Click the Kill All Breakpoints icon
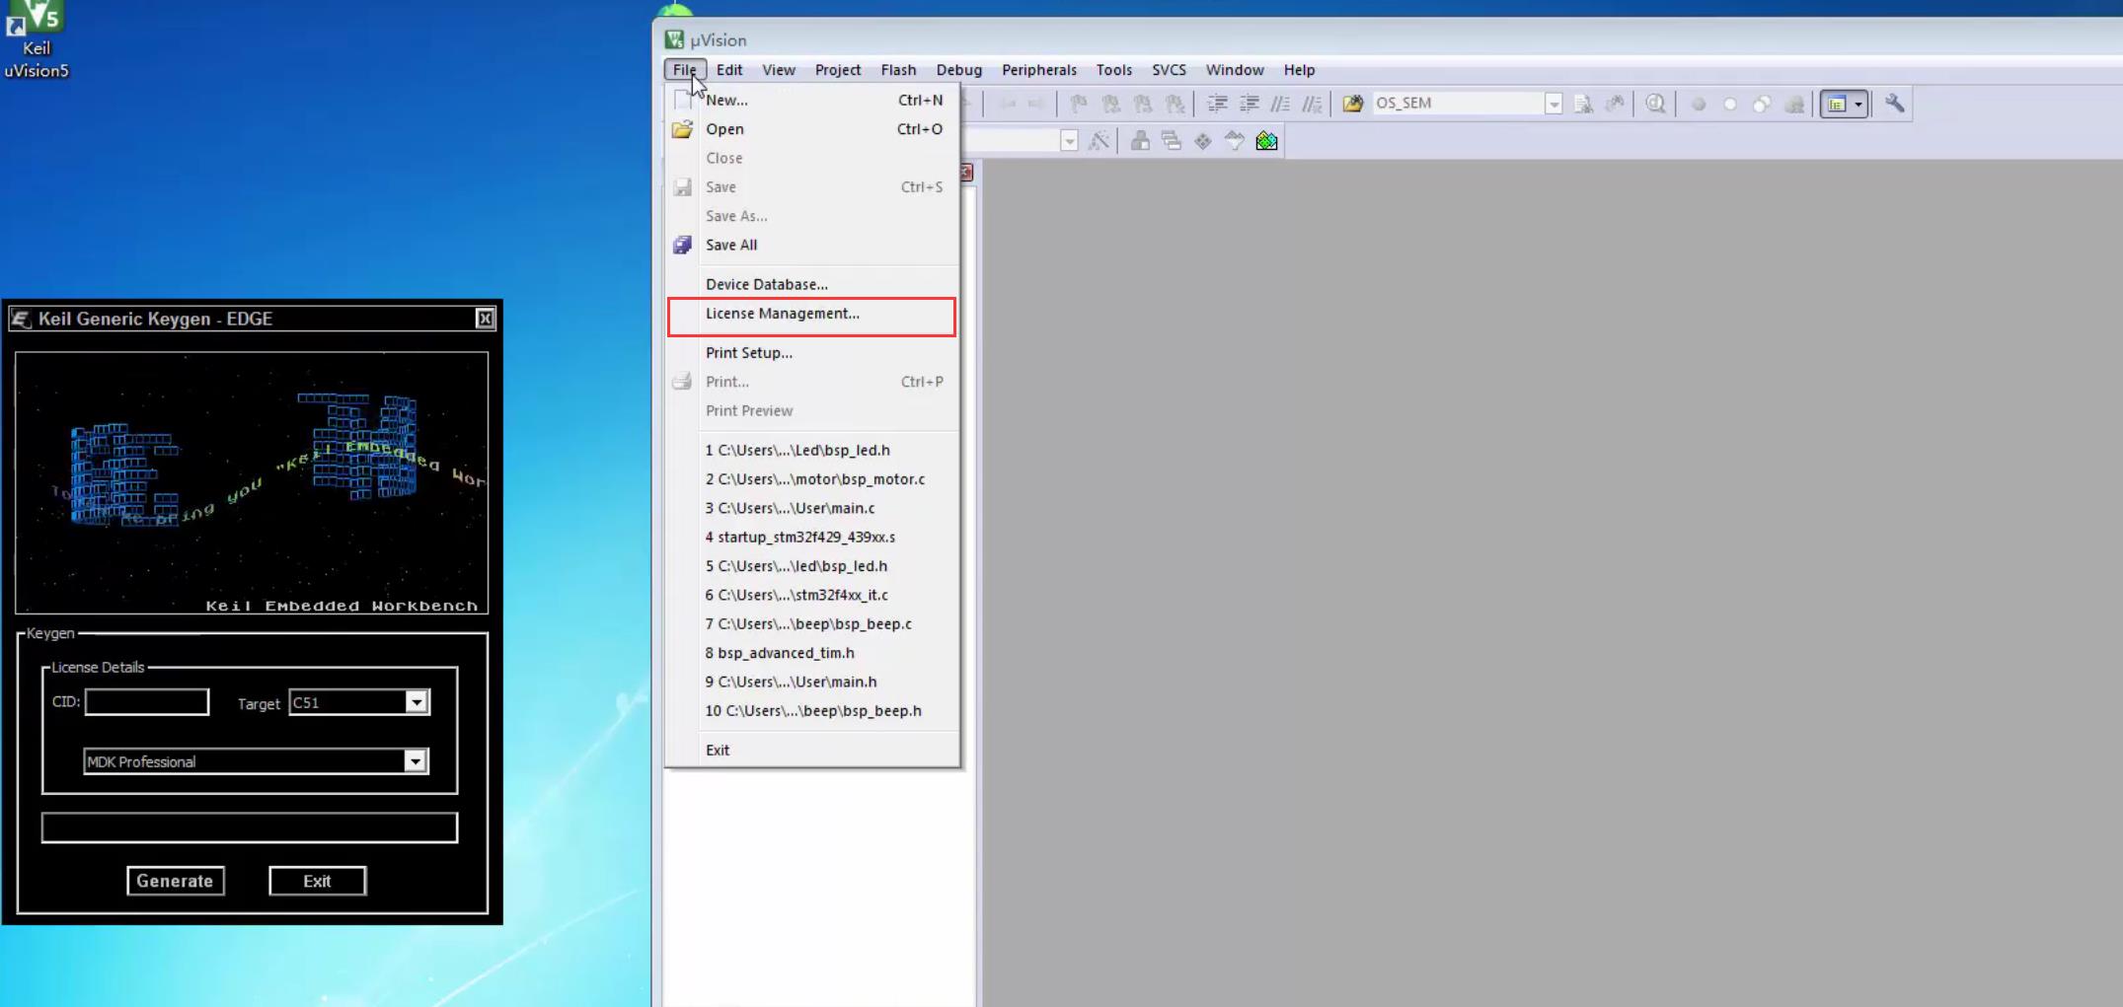Viewport: 2123px width, 1007px height. (1794, 104)
